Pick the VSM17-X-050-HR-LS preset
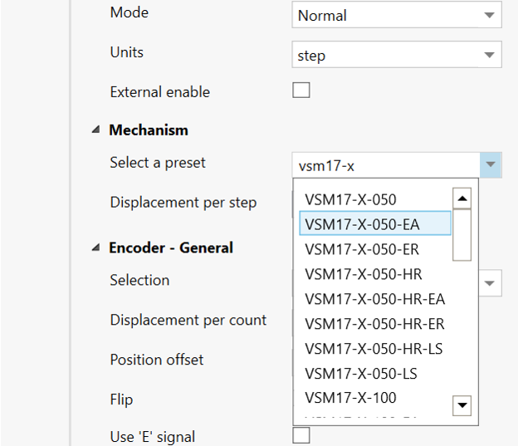The height and width of the screenshot is (446, 518). pyautogui.click(x=374, y=349)
